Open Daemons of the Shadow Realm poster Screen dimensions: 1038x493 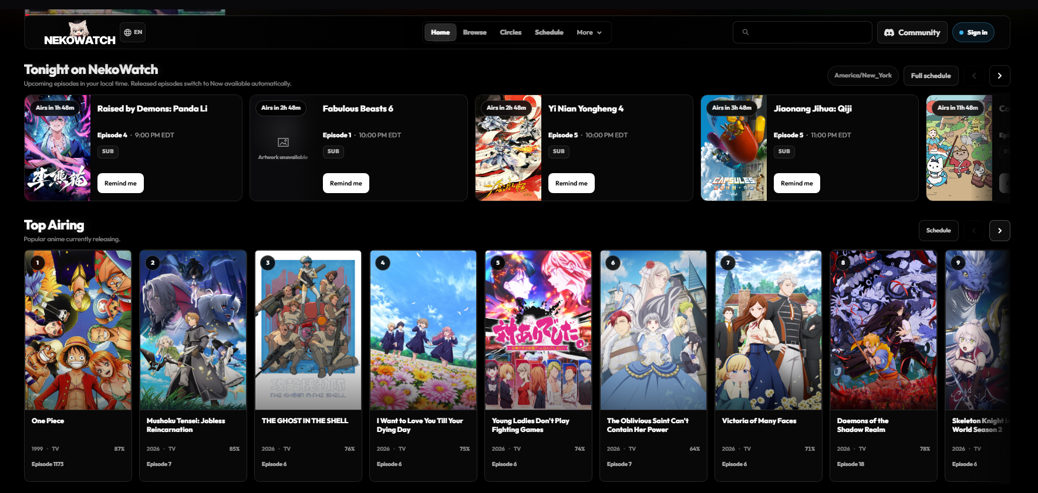click(884, 330)
